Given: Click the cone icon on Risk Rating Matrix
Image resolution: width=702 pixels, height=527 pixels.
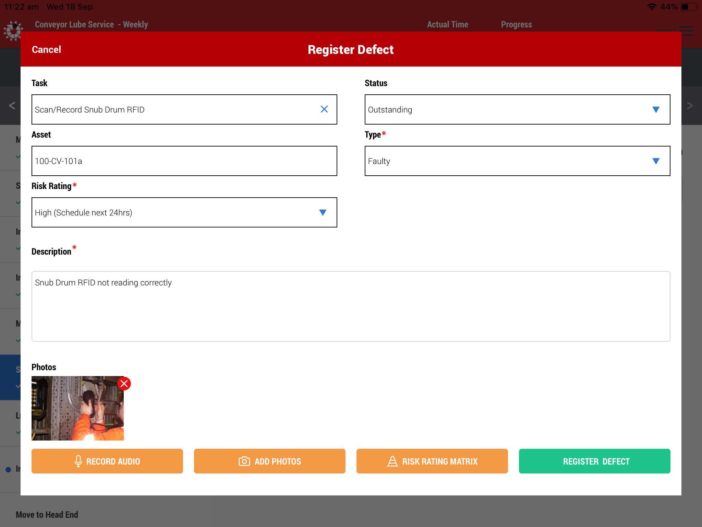Looking at the screenshot, I should (392, 461).
